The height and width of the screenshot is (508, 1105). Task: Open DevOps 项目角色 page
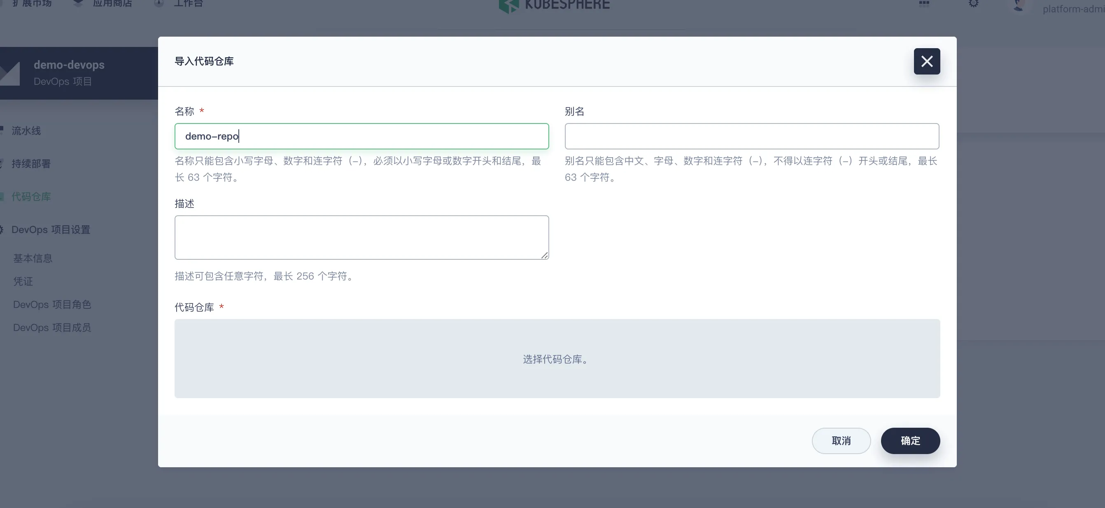click(52, 305)
